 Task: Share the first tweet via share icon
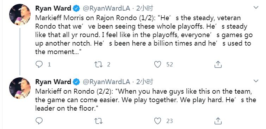218,64
